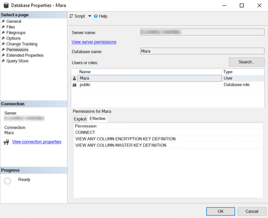268x218 pixels.
Task: Select the CONNECT permission row
Action: pyautogui.click(x=168, y=133)
